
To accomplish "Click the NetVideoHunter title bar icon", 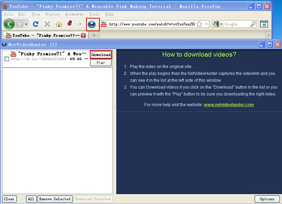I will pyautogui.click(x=4, y=45).
